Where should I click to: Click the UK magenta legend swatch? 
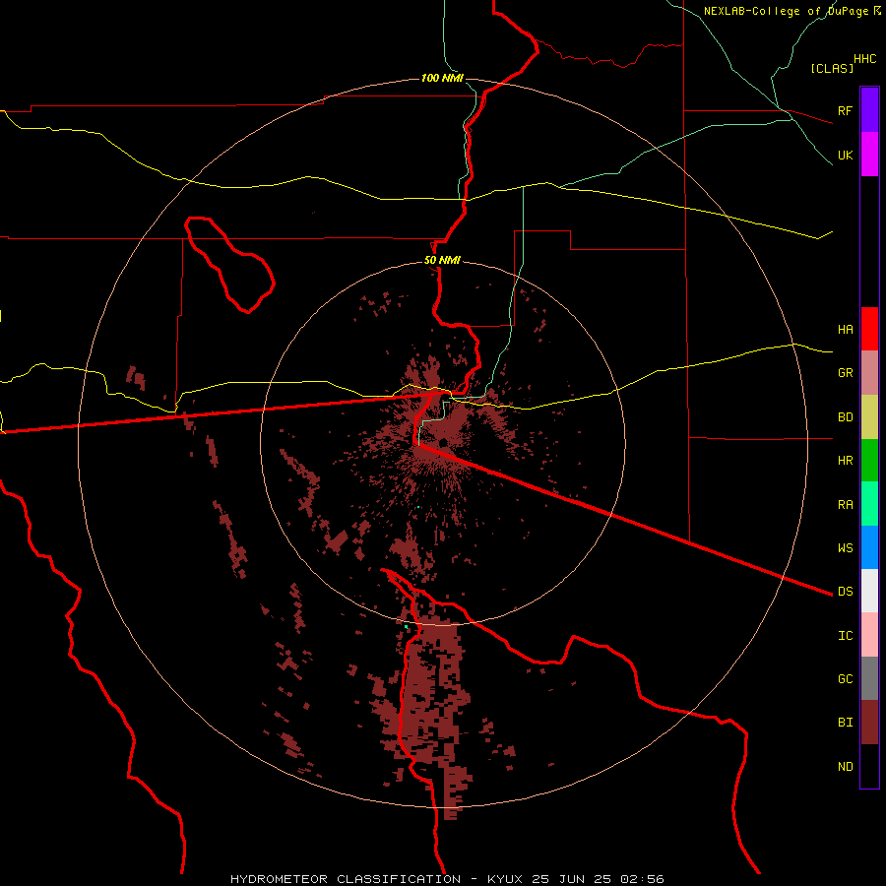pos(869,155)
